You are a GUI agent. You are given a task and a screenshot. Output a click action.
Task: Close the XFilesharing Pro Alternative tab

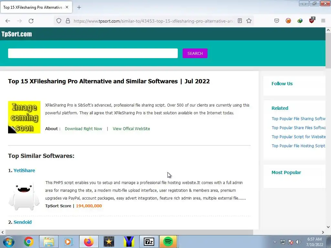tap(67, 7)
